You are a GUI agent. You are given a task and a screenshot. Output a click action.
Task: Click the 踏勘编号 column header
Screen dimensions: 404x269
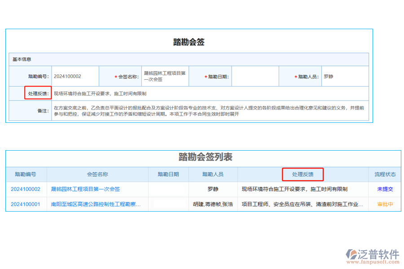26,174
